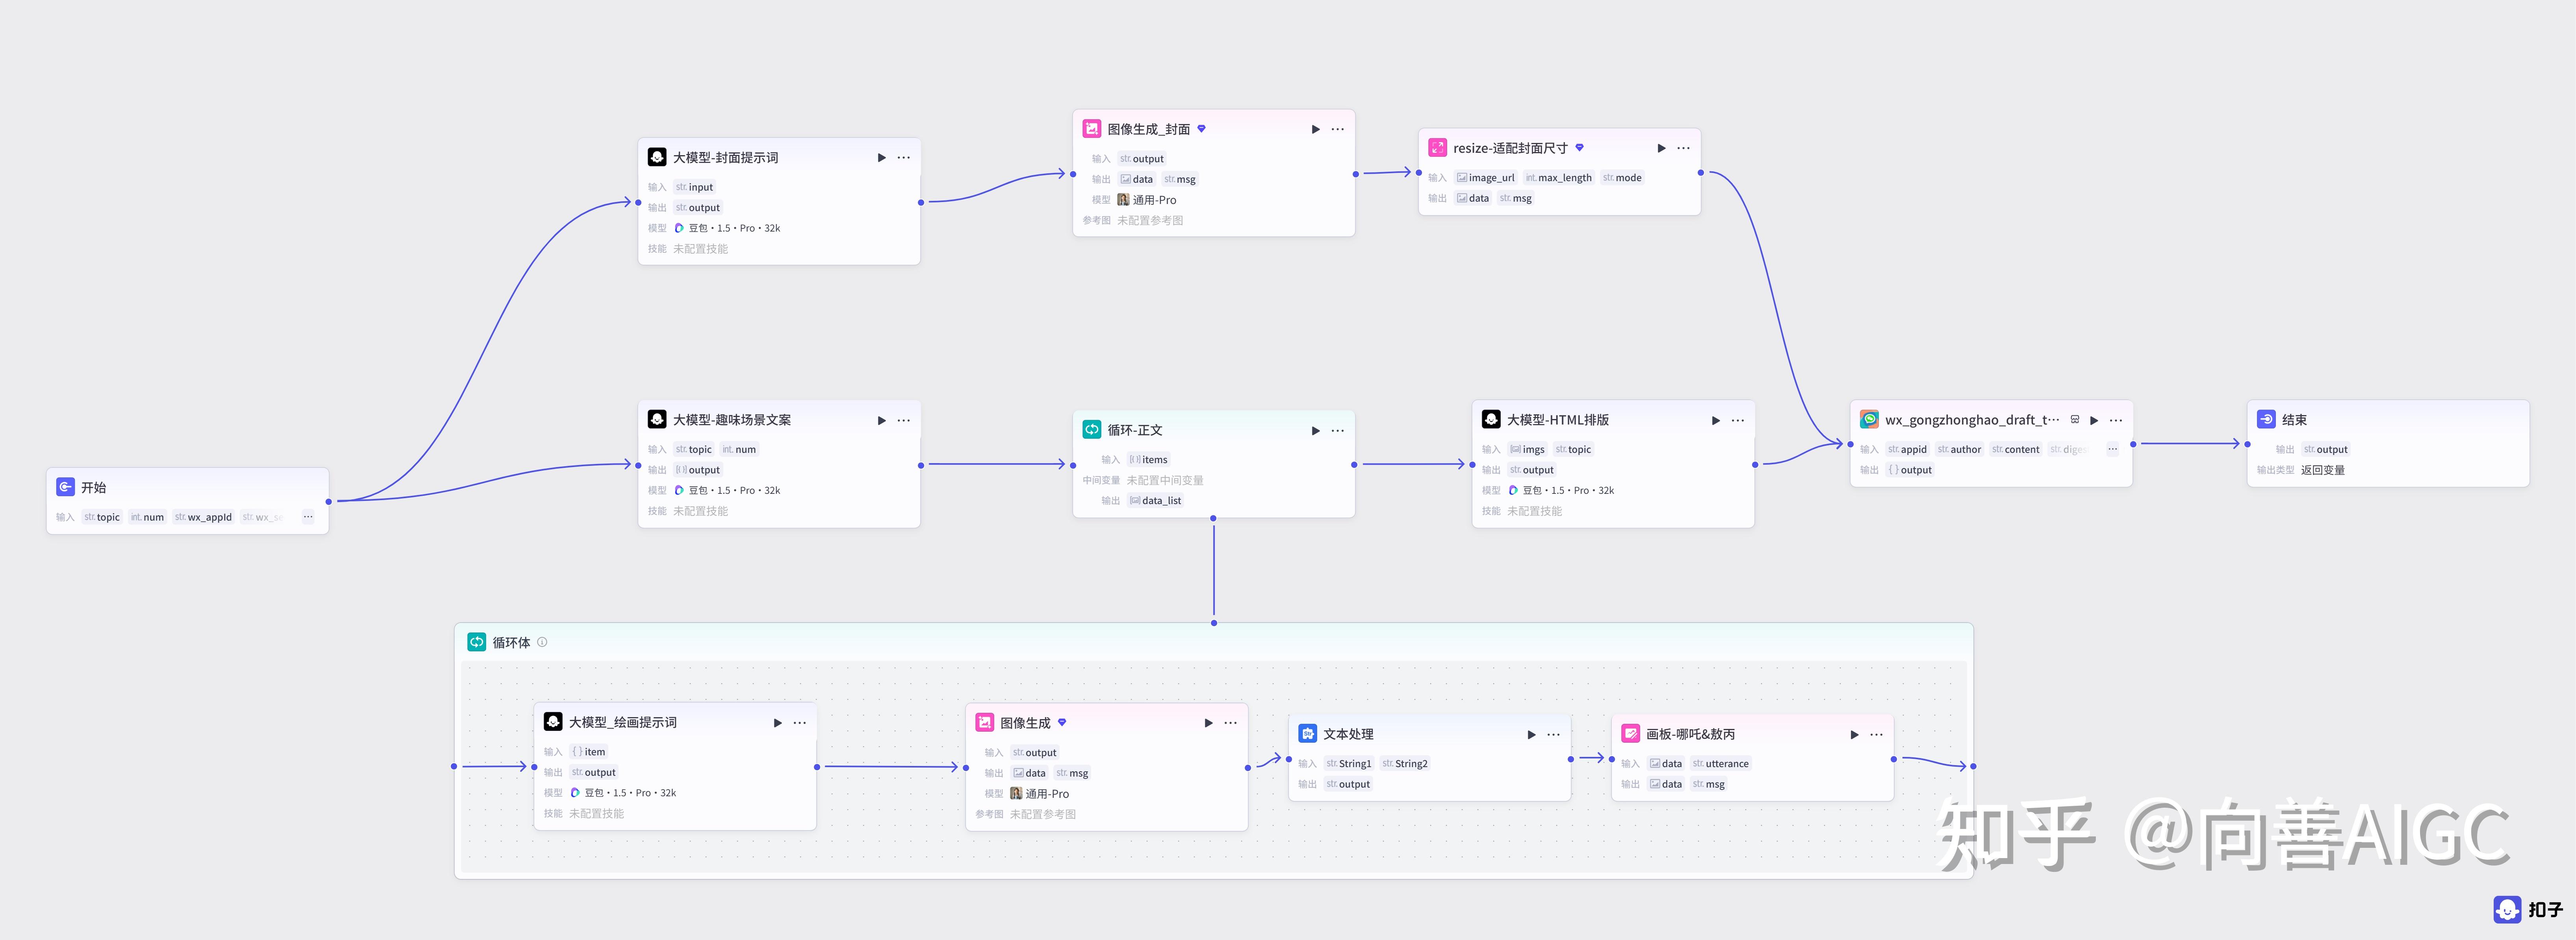Run the 大模型_绘画提示词 node
The height and width of the screenshot is (940, 2576).
[777, 723]
